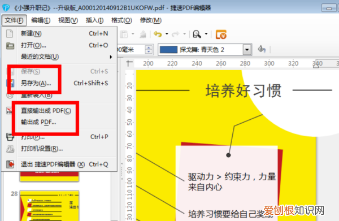Viewport: 339px width, 221px height.
Task: Click 退出 捷速PDF编辑器 (X) entry
Action: point(59,164)
